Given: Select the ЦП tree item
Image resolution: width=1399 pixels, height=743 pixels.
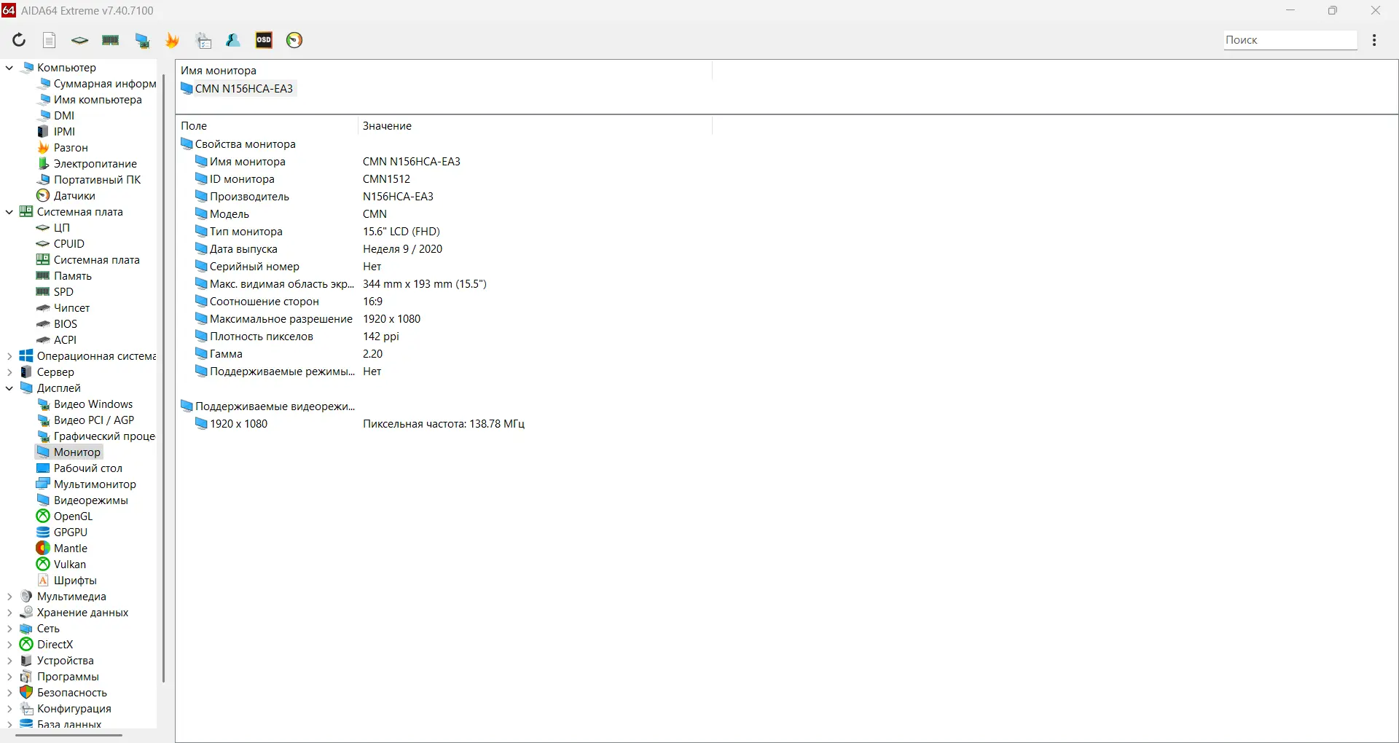Looking at the screenshot, I should [x=54, y=228].
